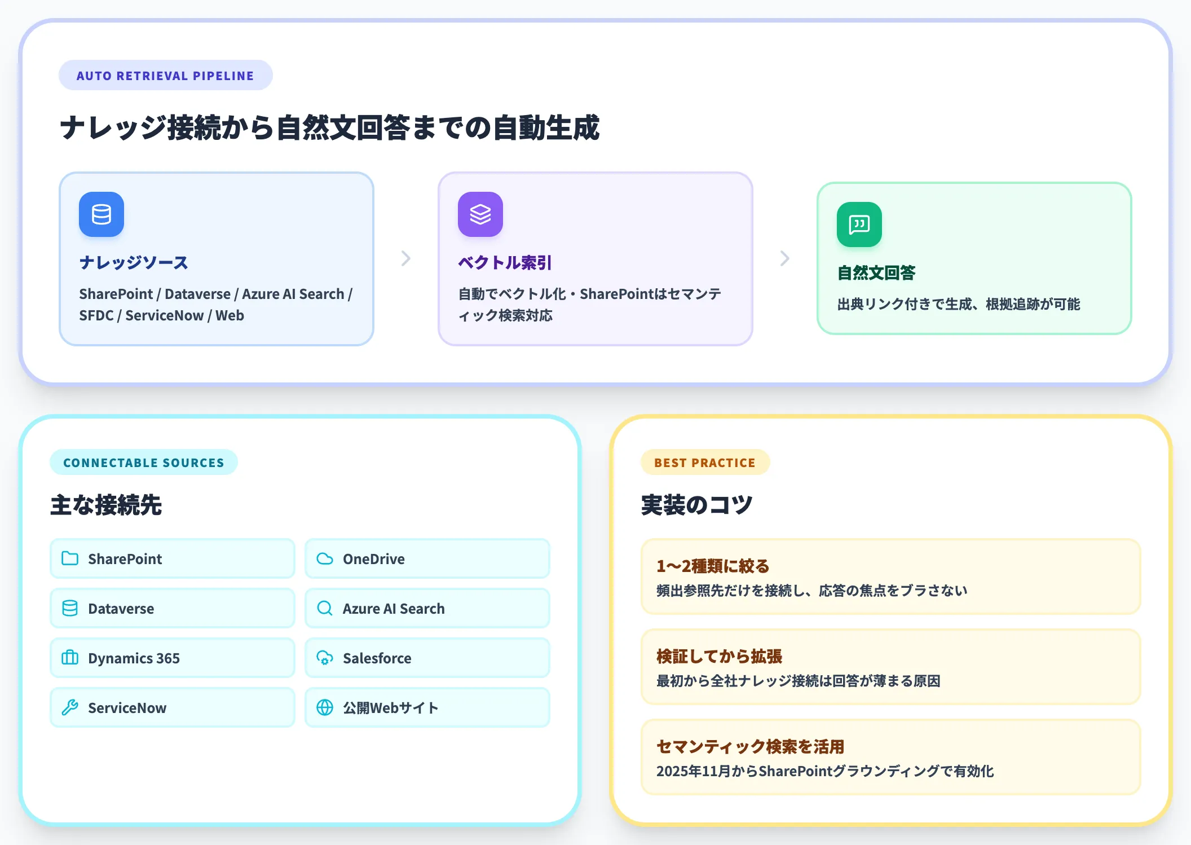The image size is (1191, 845).
Task: Click the text 出典リンク付きで生成、根拠追跡が可能
Action: pos(959,304)
